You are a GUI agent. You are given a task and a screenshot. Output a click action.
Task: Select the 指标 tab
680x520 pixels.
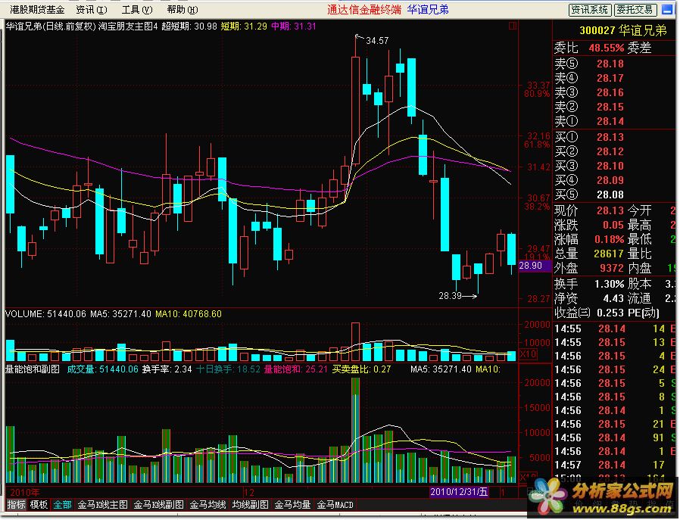[x=17, y=505]
